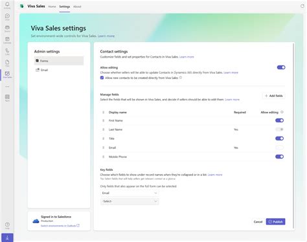Click the Display name column header
307x242 pixels.
click(118, 112)
